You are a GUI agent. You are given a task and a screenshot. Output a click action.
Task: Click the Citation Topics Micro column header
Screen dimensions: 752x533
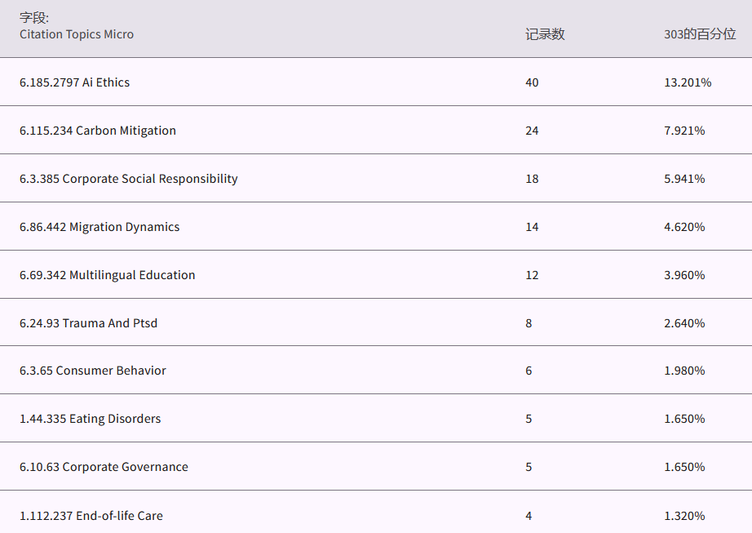(x=77, y=34)
